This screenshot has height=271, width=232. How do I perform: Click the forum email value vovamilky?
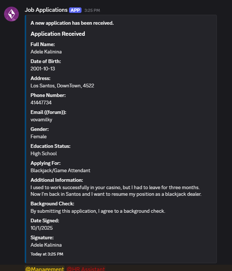41,119
